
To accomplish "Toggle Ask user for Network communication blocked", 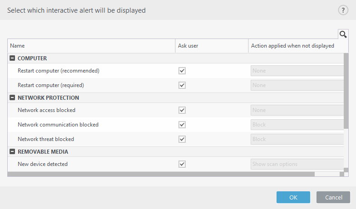I will coord(182,125).
